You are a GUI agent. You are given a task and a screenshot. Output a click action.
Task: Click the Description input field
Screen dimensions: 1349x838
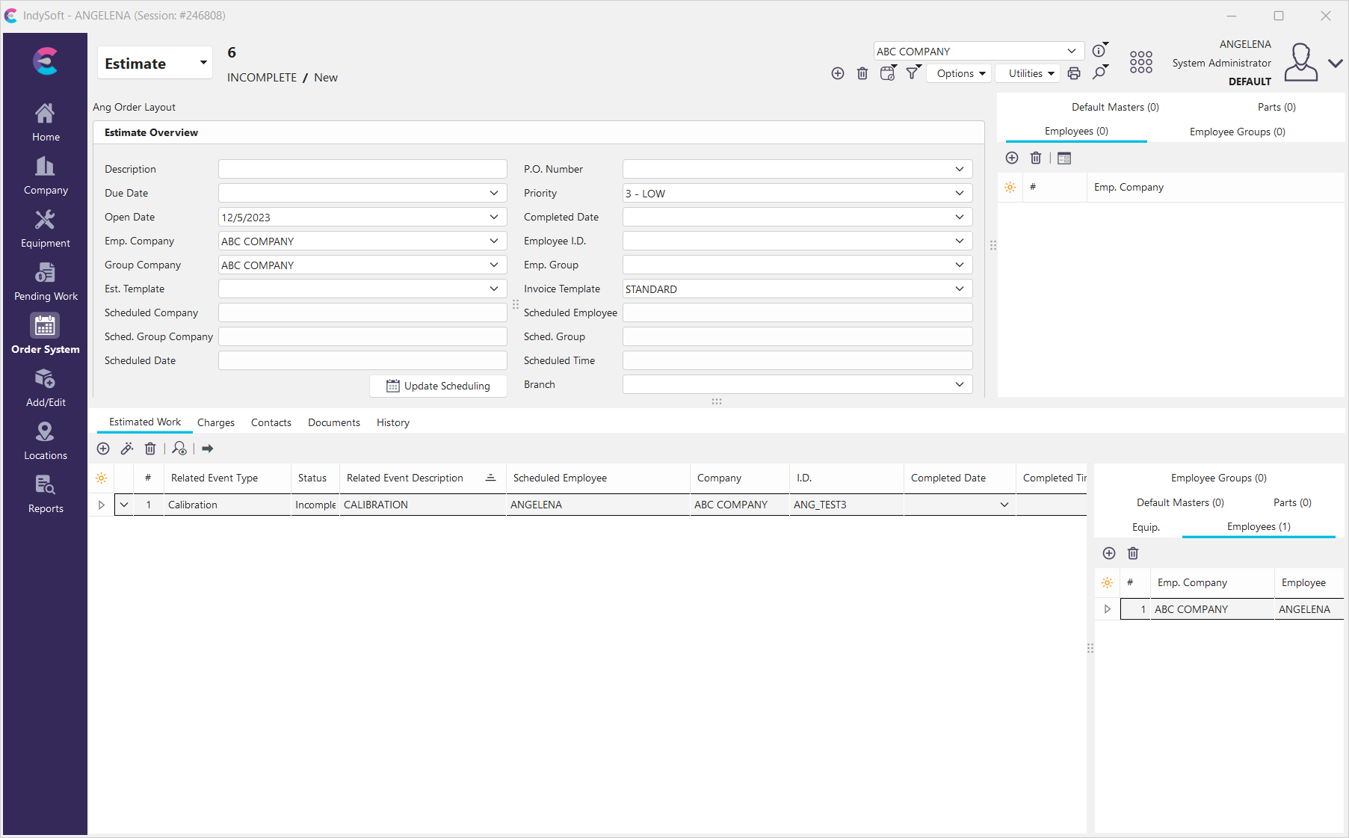[x=362, y=170]
